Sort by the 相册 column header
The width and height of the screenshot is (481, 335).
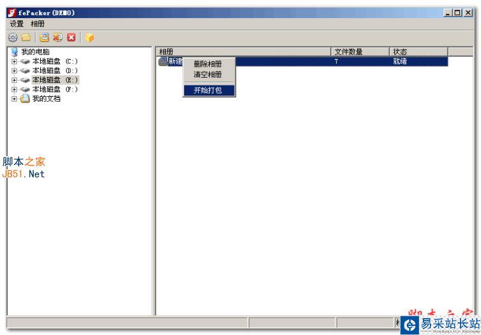click(x=244, y=52)
